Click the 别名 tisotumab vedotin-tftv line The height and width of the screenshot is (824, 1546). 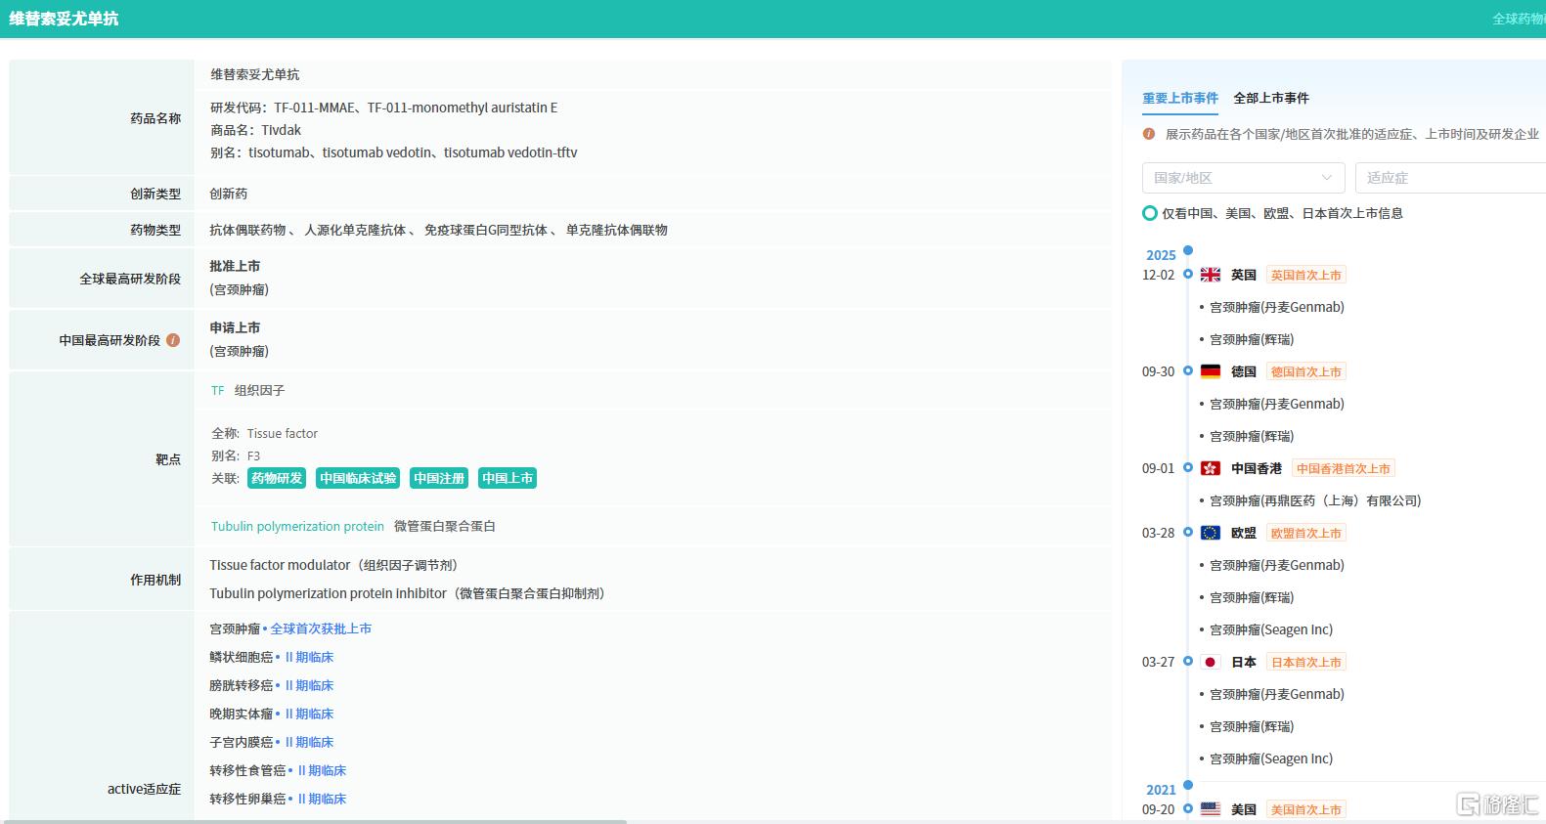point(393,152)
